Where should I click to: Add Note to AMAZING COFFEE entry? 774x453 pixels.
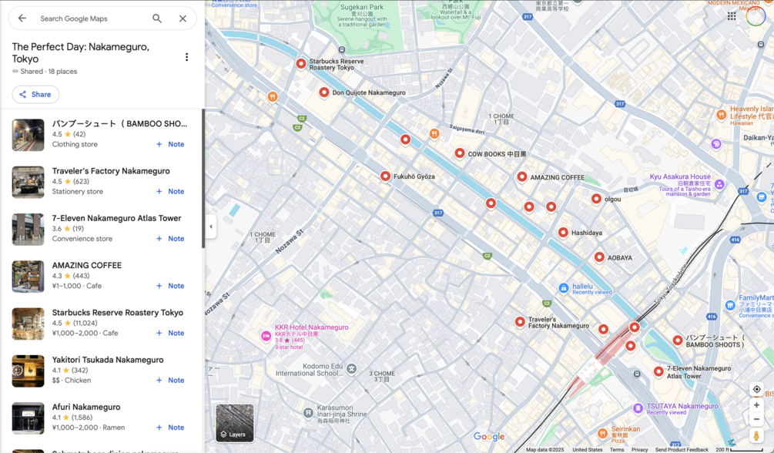pos(170,286)
